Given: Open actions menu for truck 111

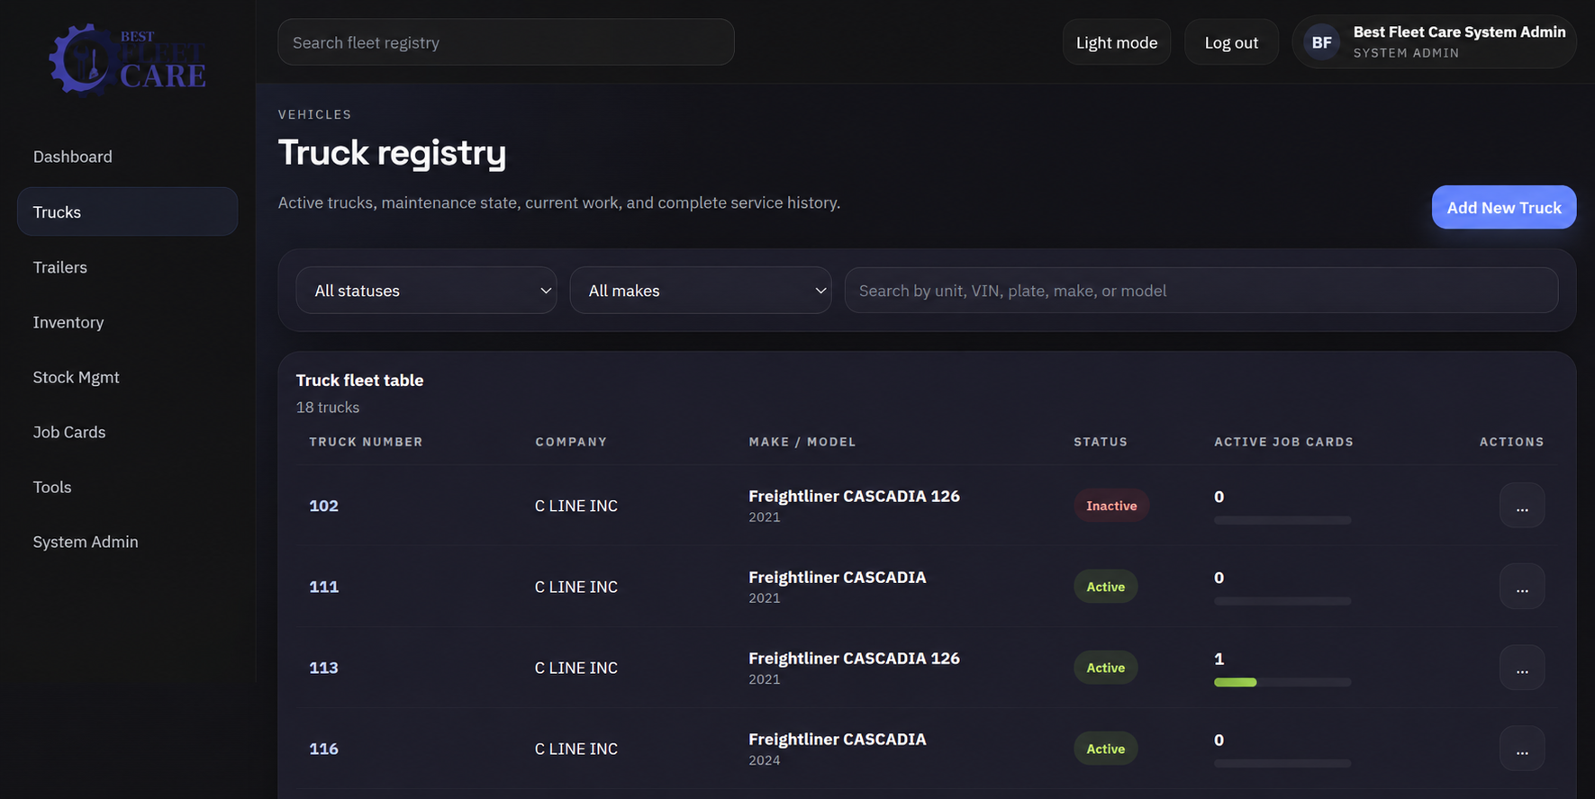Looking at the screenshot, I should pos(1522,587).
